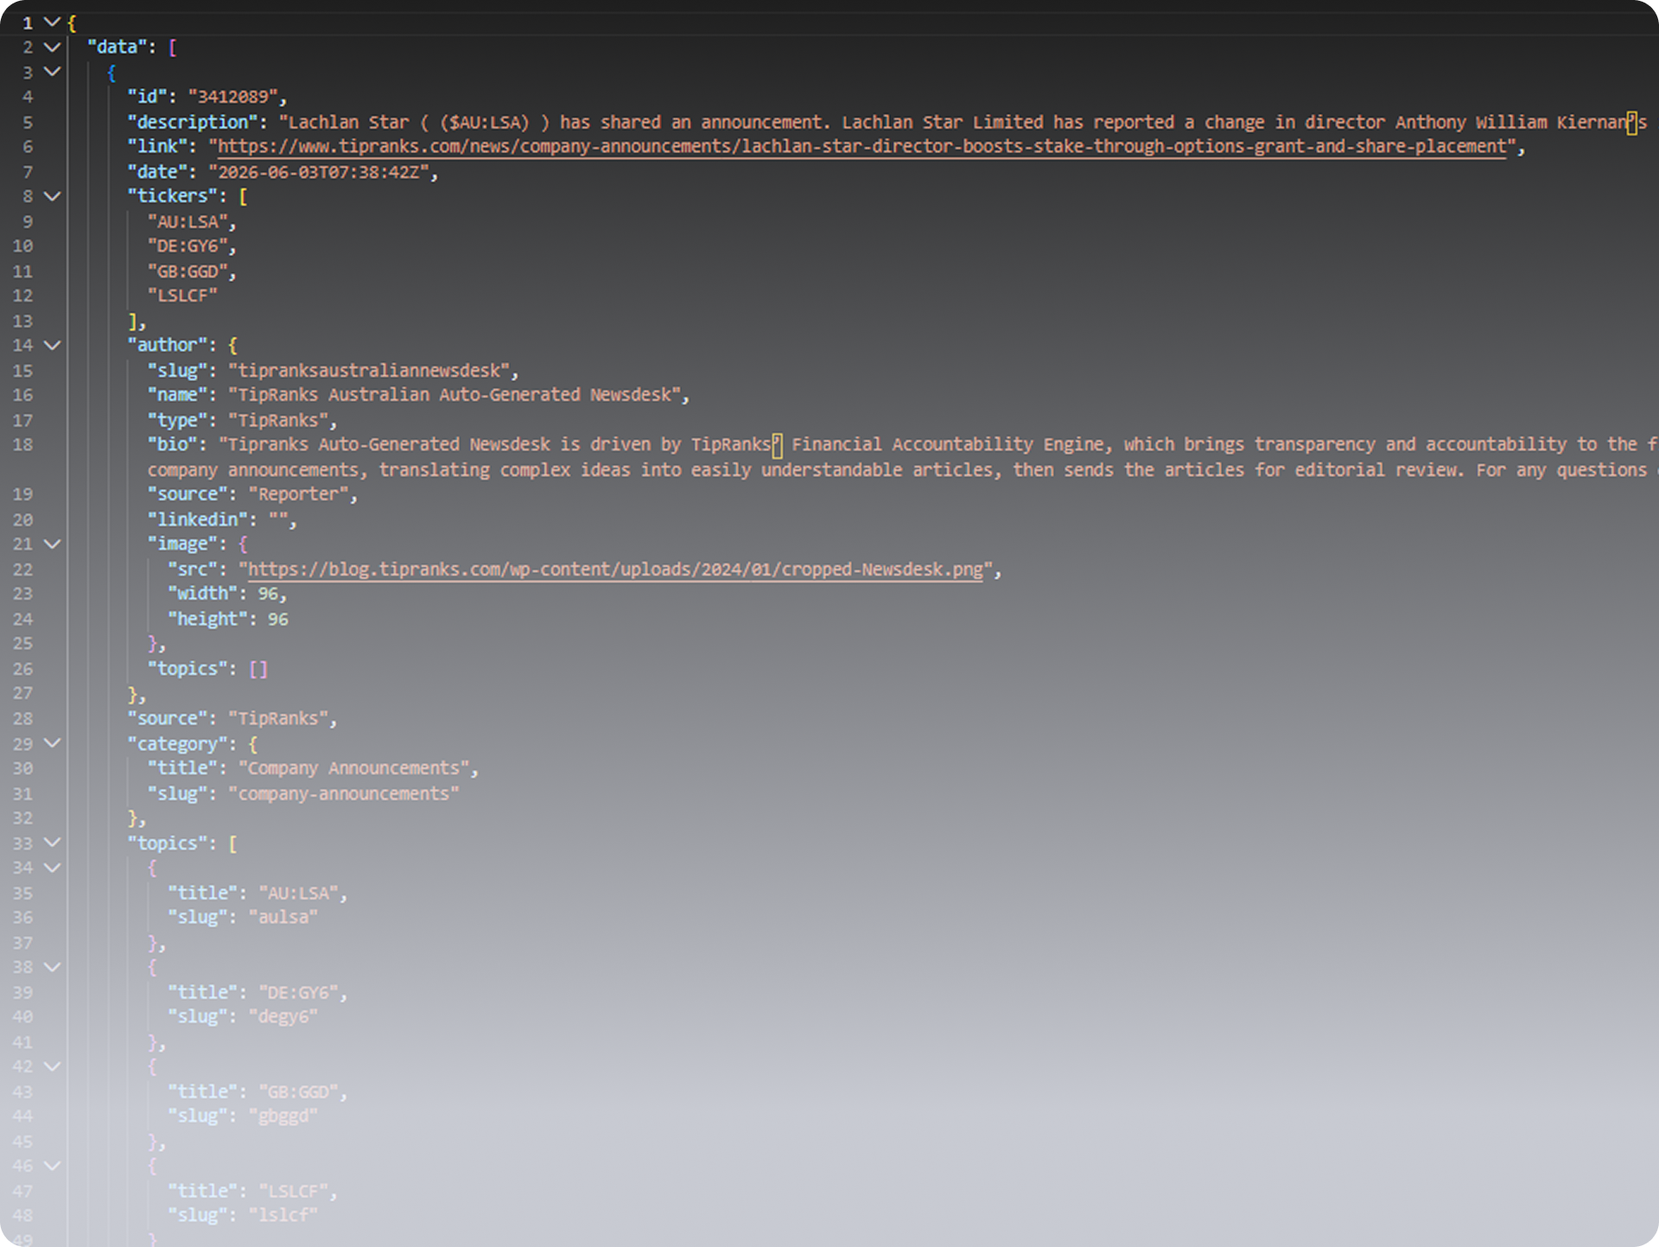Collapse the "tickers" array at line 8

pyautogui.click(x=52, y=196)
